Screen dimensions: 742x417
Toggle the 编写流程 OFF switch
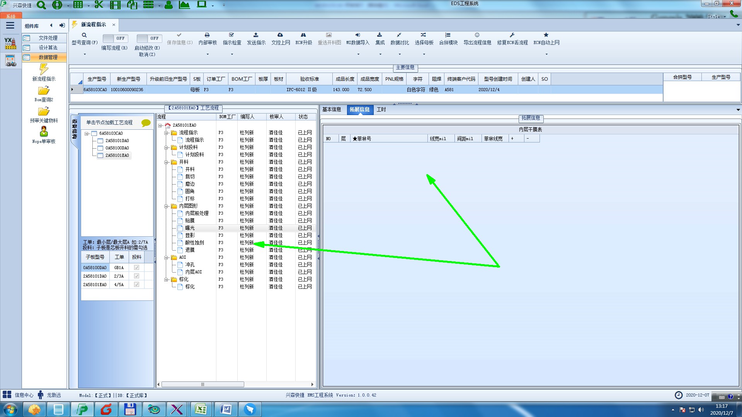(115, 38)
